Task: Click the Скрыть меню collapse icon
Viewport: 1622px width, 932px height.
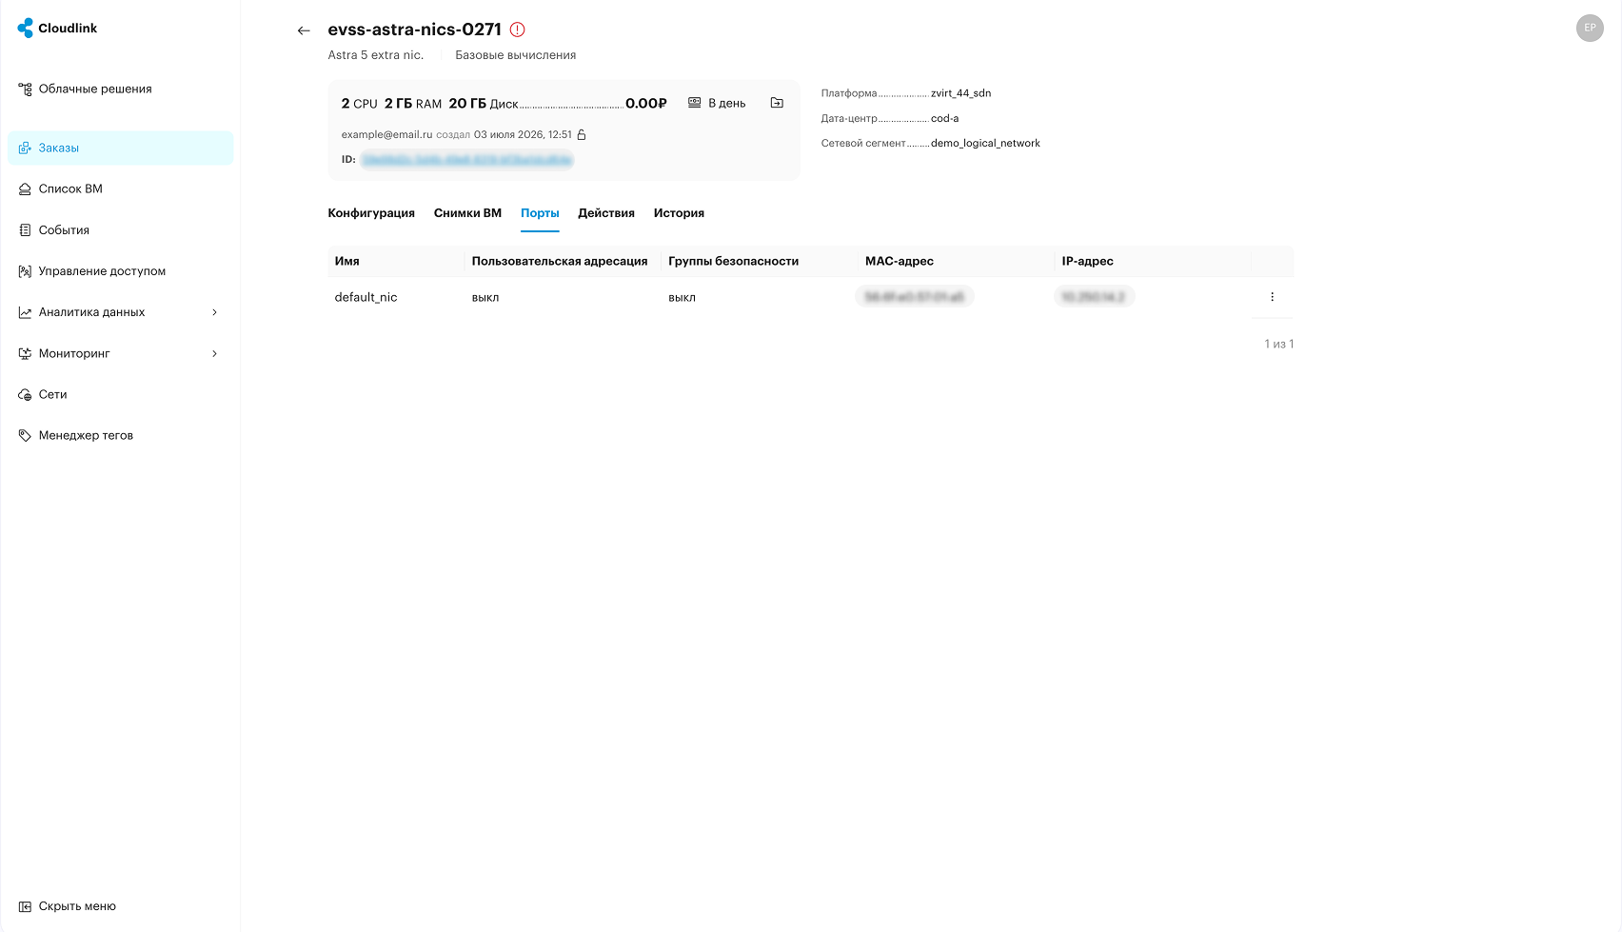Action: pos(25,906)
